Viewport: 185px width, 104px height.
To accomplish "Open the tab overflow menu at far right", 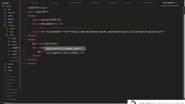I will (x=181, y=3).
